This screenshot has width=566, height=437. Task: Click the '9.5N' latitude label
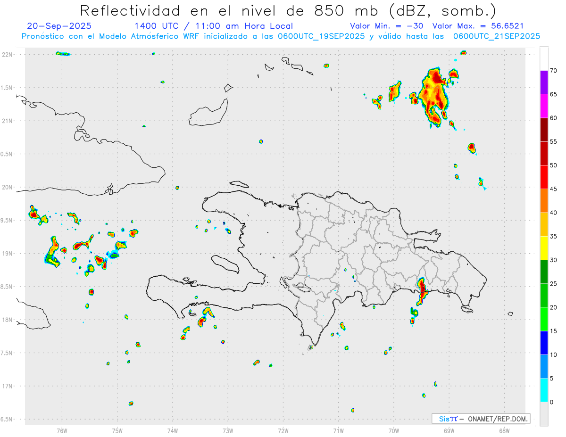7,220
